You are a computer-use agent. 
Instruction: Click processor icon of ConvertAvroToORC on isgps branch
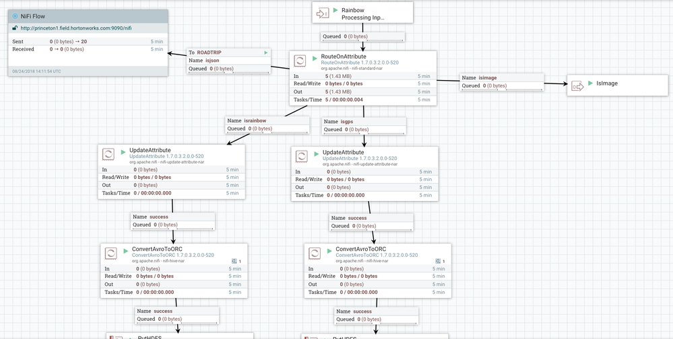coord(315,254)
